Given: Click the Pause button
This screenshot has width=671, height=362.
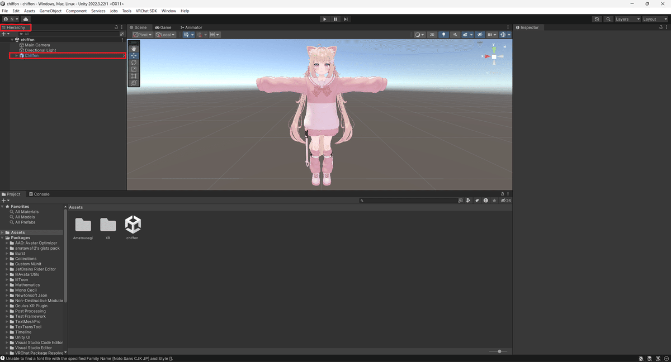Looking at the screenshot, I should click(335, 19).
